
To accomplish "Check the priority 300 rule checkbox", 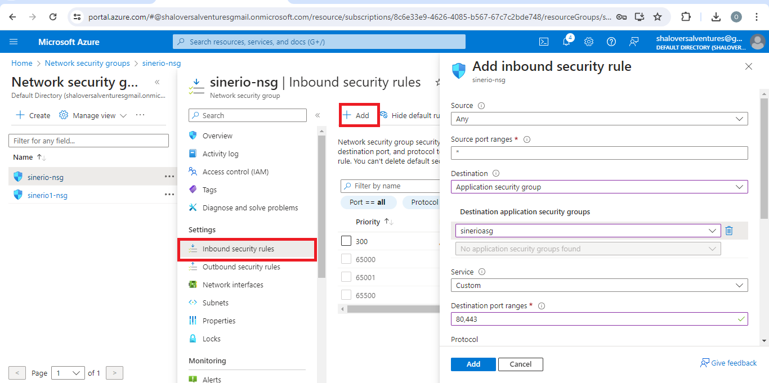I will click(x=346, y=241).
